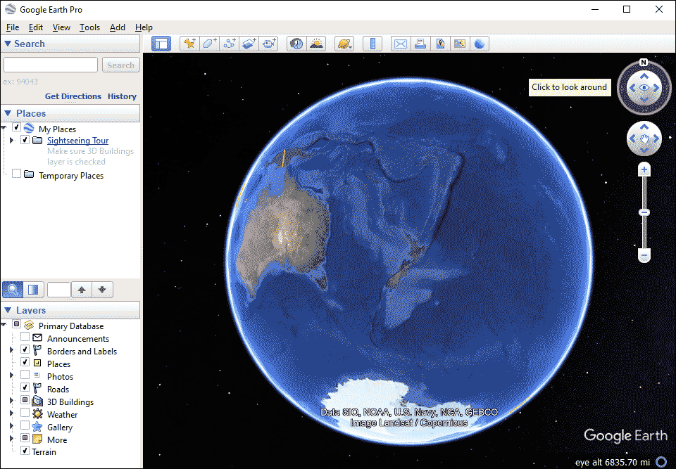676x469 pixels.
Task: Enable the Weather layer checkbox
Action: pyautogui.click(x=25, y=413)
